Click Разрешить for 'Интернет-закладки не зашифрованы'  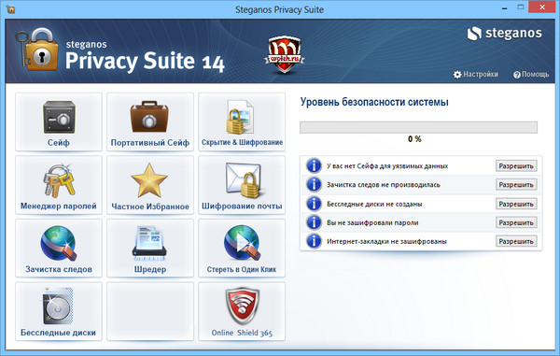coord(516,241)
